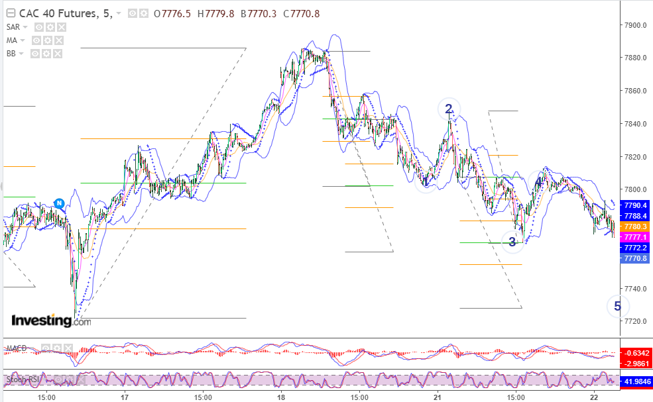Open BB indicator settings gear
The height and width of the screenshot is (402, 653).
click(46, 54)
